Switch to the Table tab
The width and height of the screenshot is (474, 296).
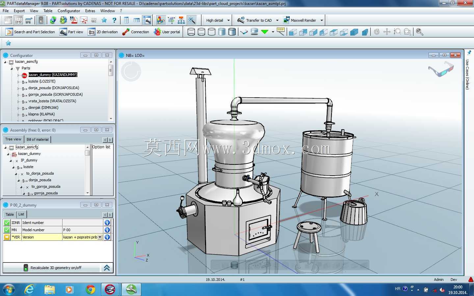[x=10, y=214]
